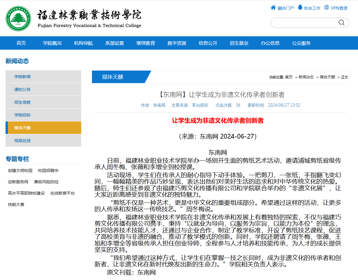Screen dimensions: 358x280
Task: Open the 学院概况 navigation menu
Action: tap(52, 43)
